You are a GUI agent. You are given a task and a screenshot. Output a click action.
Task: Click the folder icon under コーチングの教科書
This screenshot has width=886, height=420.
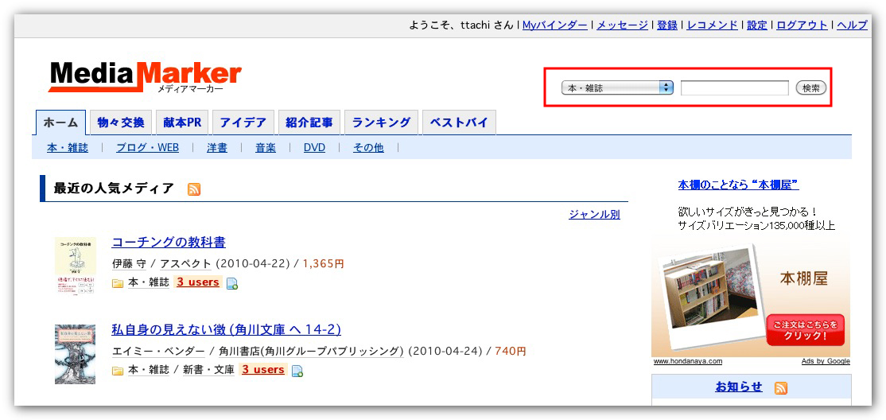coord(118,283)
